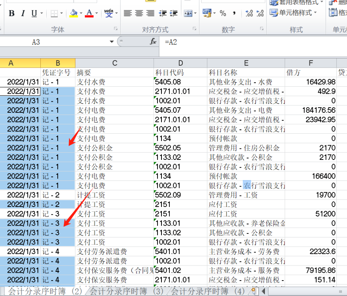Open font group dialog launcher
This screenshot has width=347, height=296.
[116, 28]
